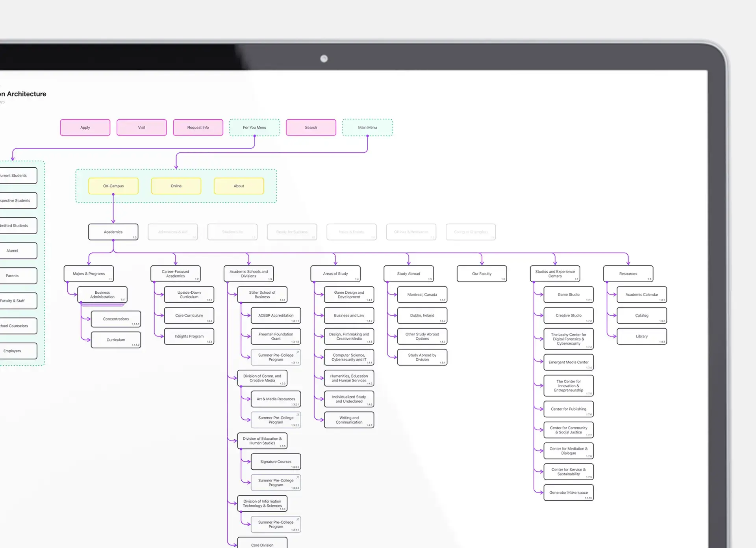Click the Apply button
756x548 pixels.
click(85, 128)
